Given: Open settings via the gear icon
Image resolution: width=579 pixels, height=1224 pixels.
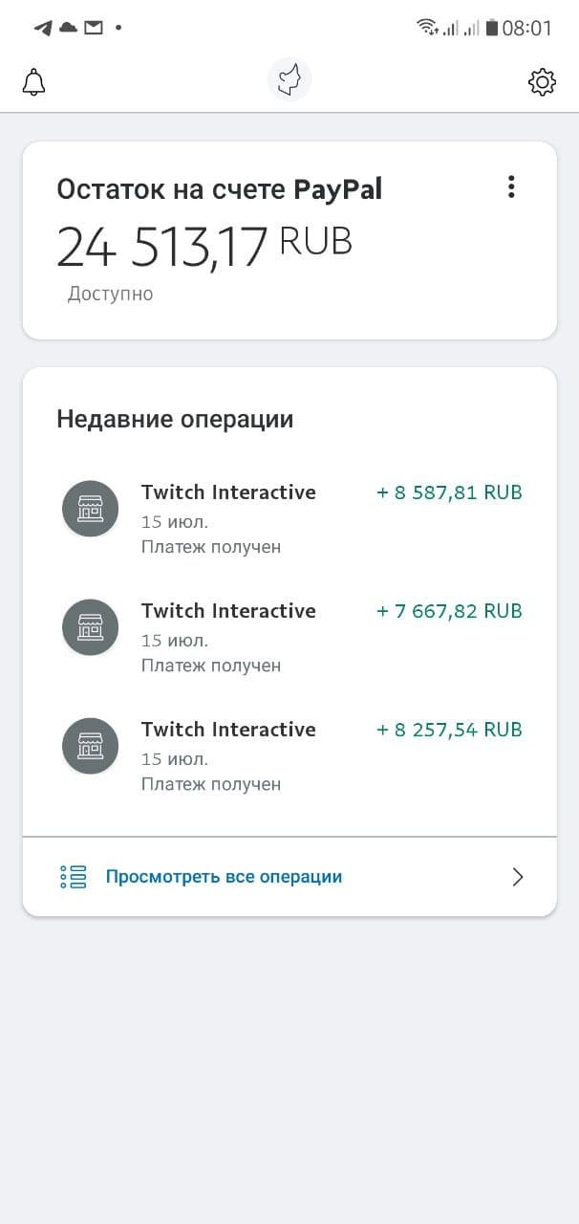Looking at the screenshot, I should (542, 82).
